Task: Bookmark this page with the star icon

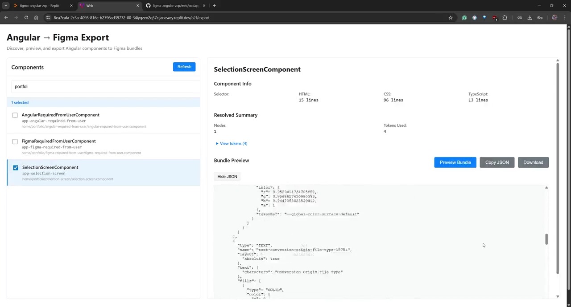Action: click(451, 18)
